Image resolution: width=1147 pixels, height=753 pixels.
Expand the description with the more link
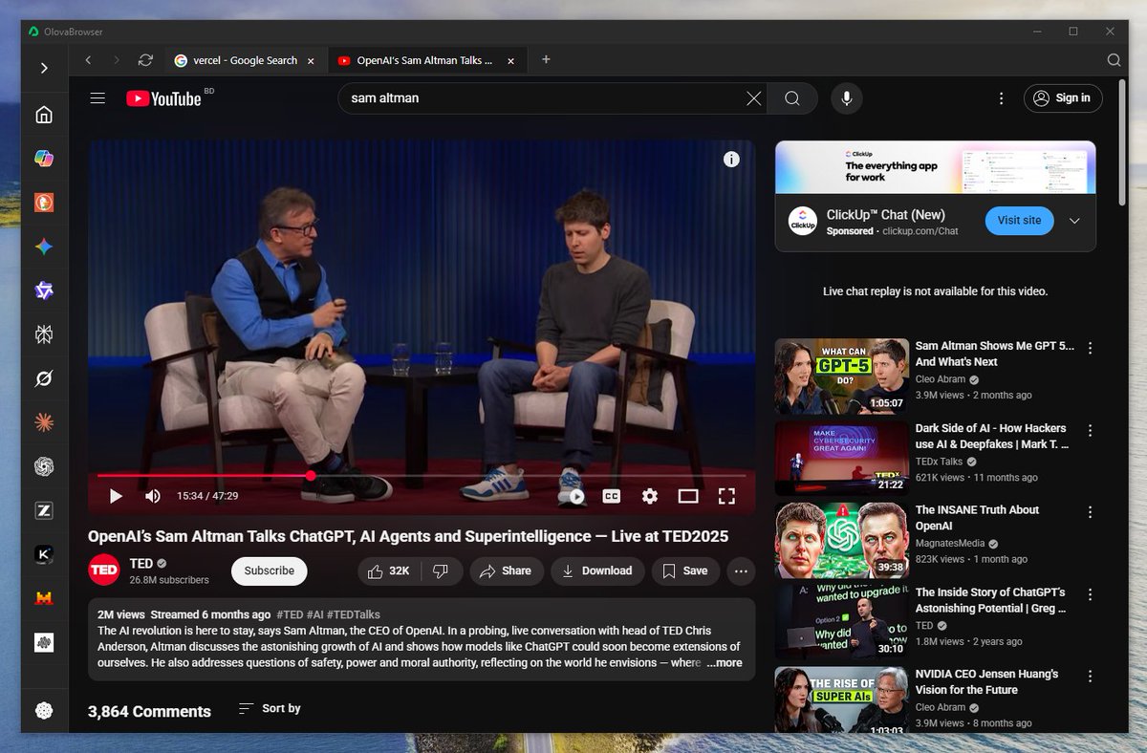(x=725, y=662)
